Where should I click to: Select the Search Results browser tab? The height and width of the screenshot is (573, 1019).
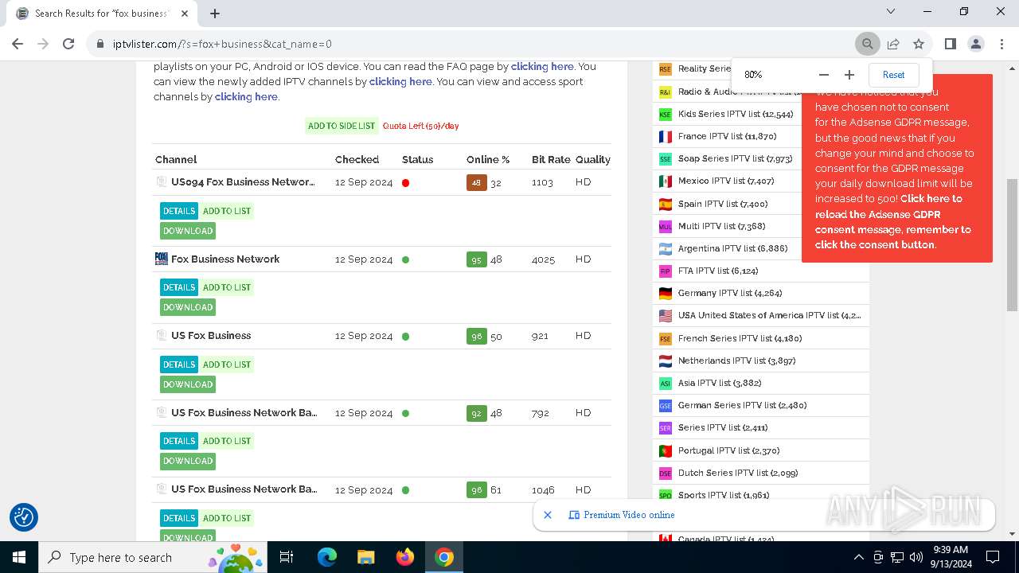click(101, 13)
